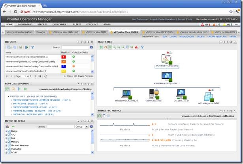
Task: Expand the Badge metric group
Action: pos(6,131)
